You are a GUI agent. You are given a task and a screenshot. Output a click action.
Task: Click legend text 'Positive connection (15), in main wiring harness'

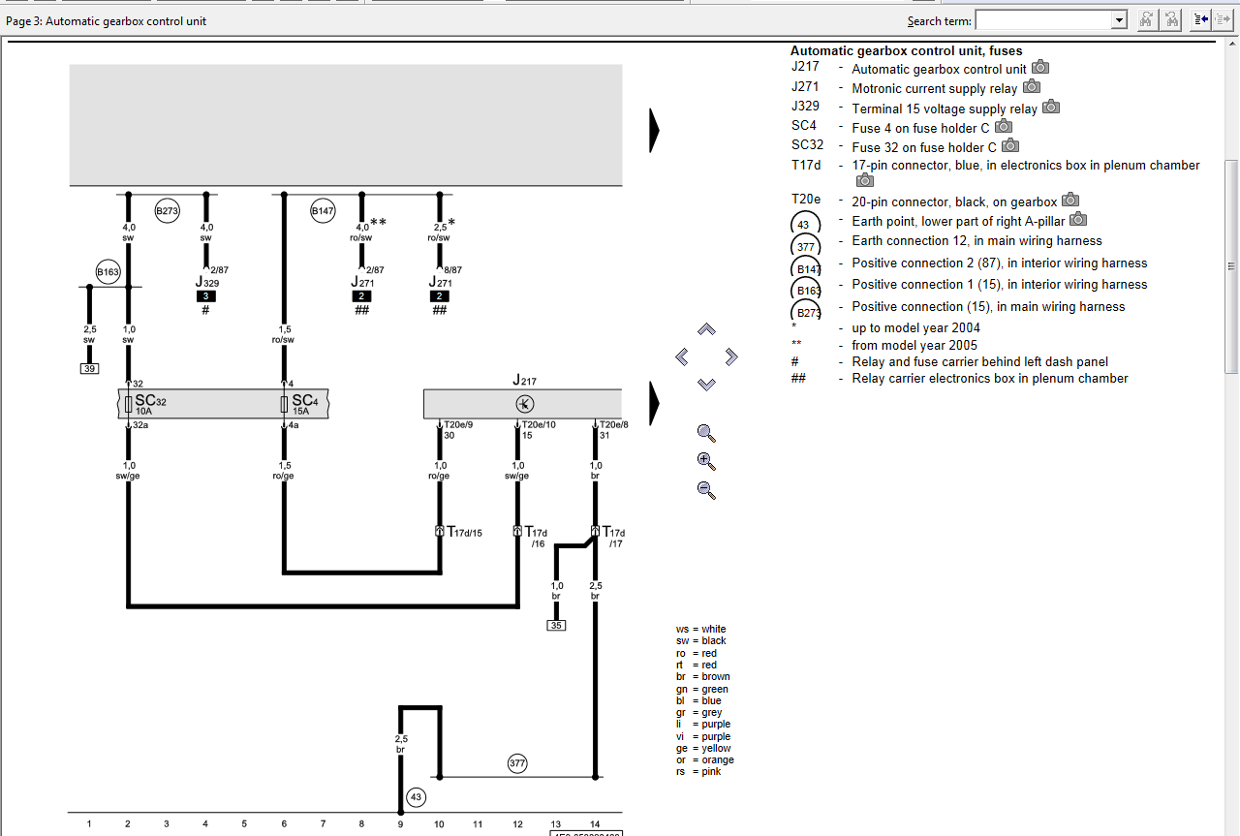pos(988,307)
